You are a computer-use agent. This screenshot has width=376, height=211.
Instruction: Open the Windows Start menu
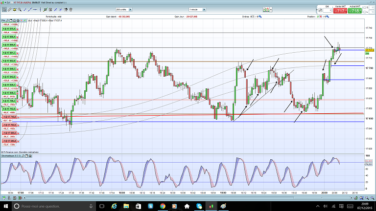click(x=6, y=206)
